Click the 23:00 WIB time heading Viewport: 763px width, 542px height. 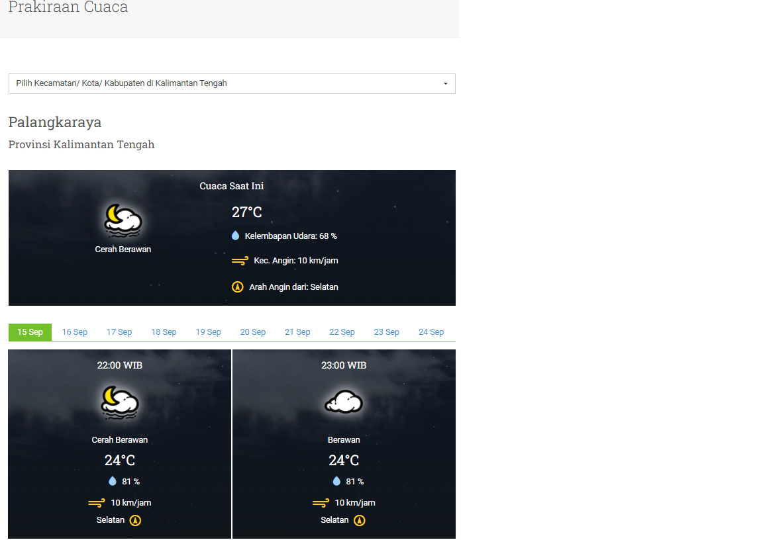point(344,365)
